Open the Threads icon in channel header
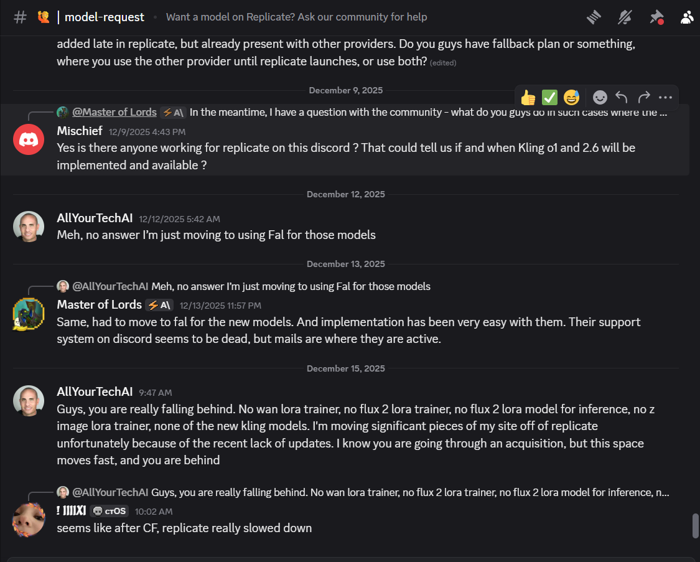The image size is (700, 562). pyautogui.click(x=594, y=17)
